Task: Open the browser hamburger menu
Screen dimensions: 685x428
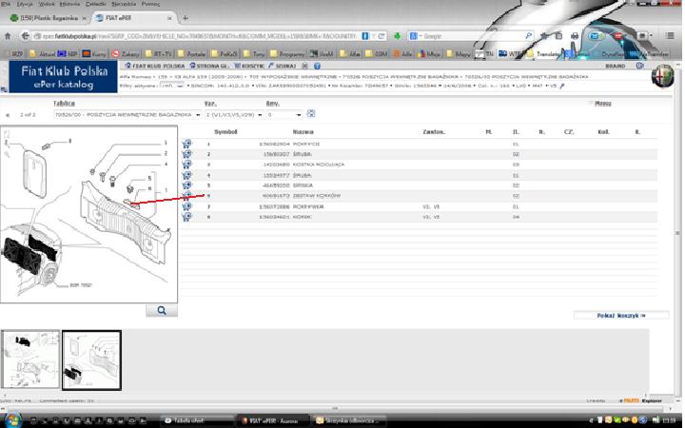Action: tap(670, 36)
